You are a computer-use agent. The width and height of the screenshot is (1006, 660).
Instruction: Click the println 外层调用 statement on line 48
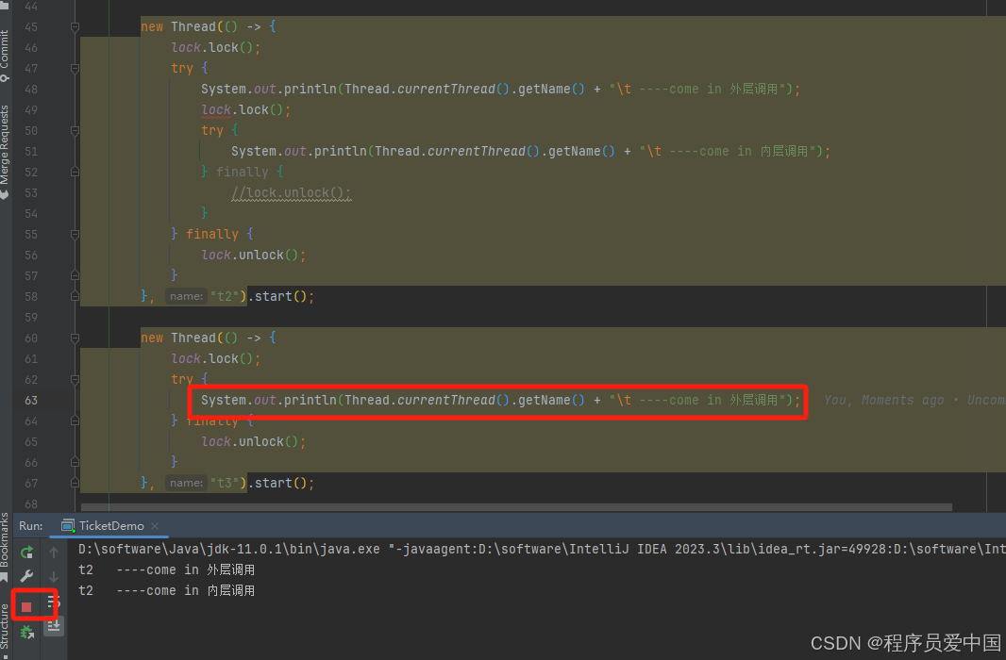(500, 89)
